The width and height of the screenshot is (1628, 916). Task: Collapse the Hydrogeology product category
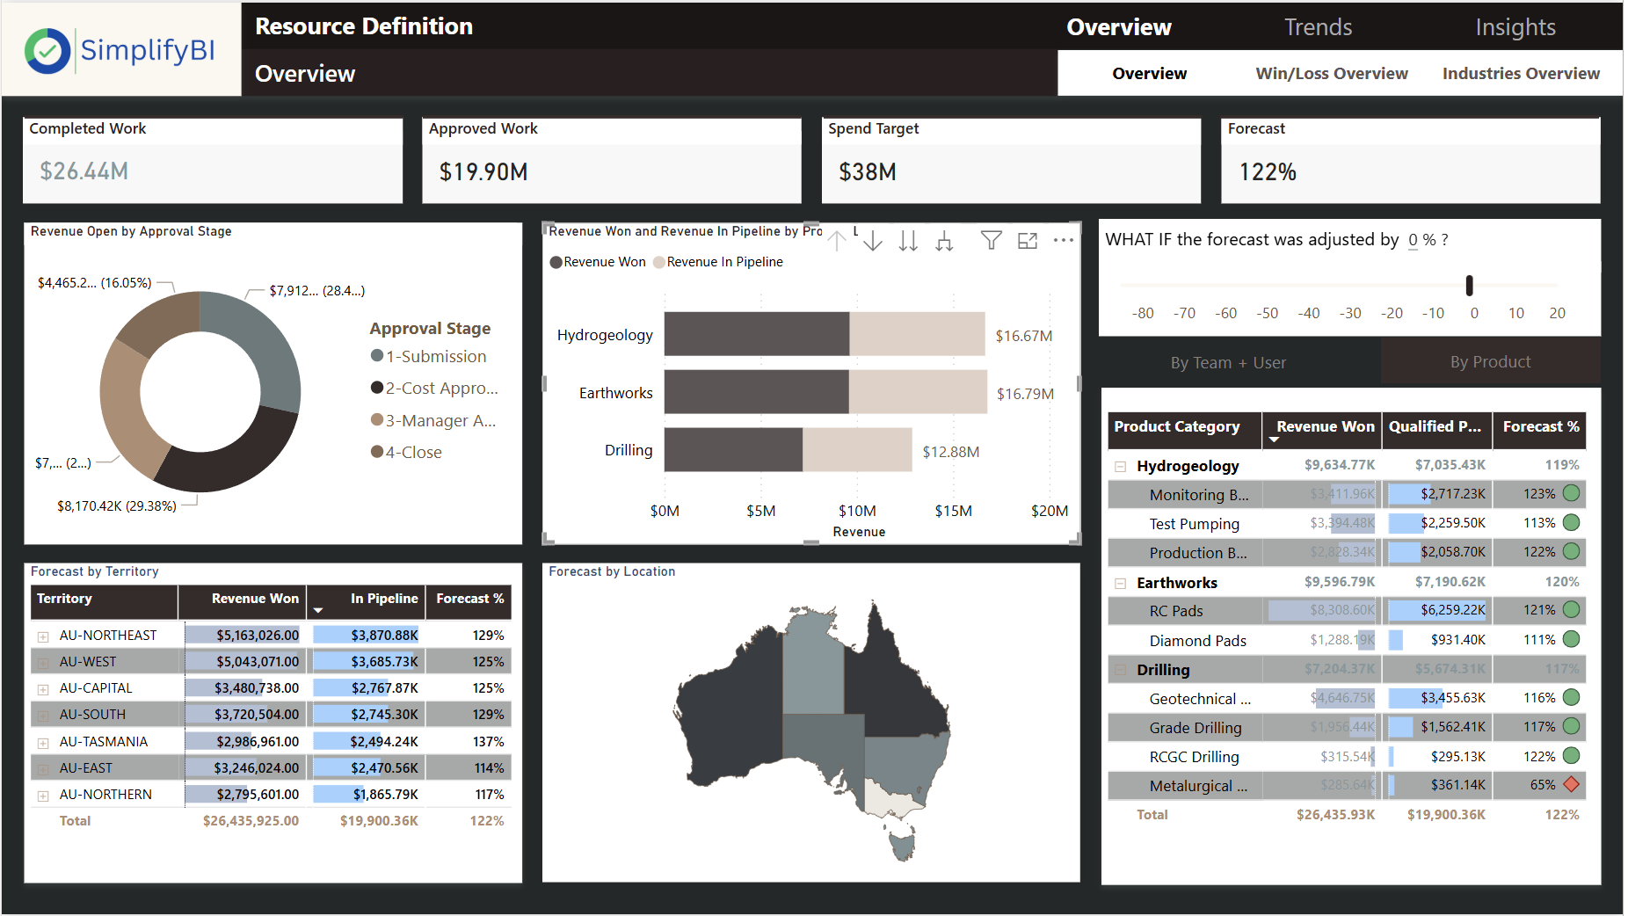[x=1120, y=467]
